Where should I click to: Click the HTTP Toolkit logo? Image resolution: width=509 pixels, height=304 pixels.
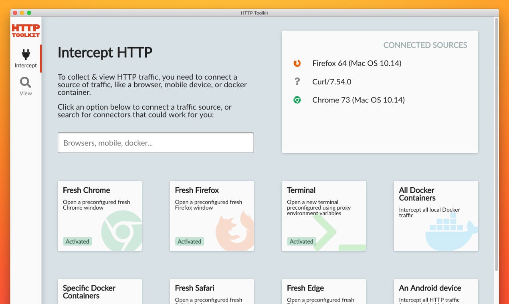[26, 31]
